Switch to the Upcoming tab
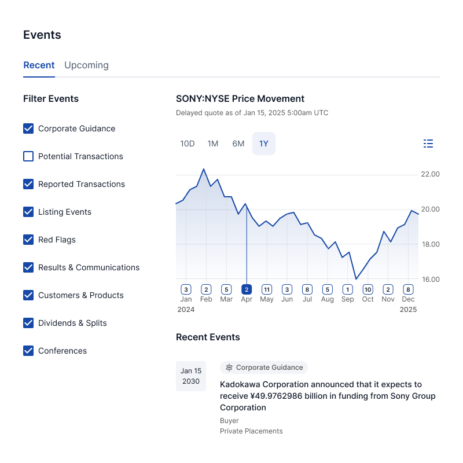Image resolution: width=463 pixels, height=463 pixels. coord(86,65)
